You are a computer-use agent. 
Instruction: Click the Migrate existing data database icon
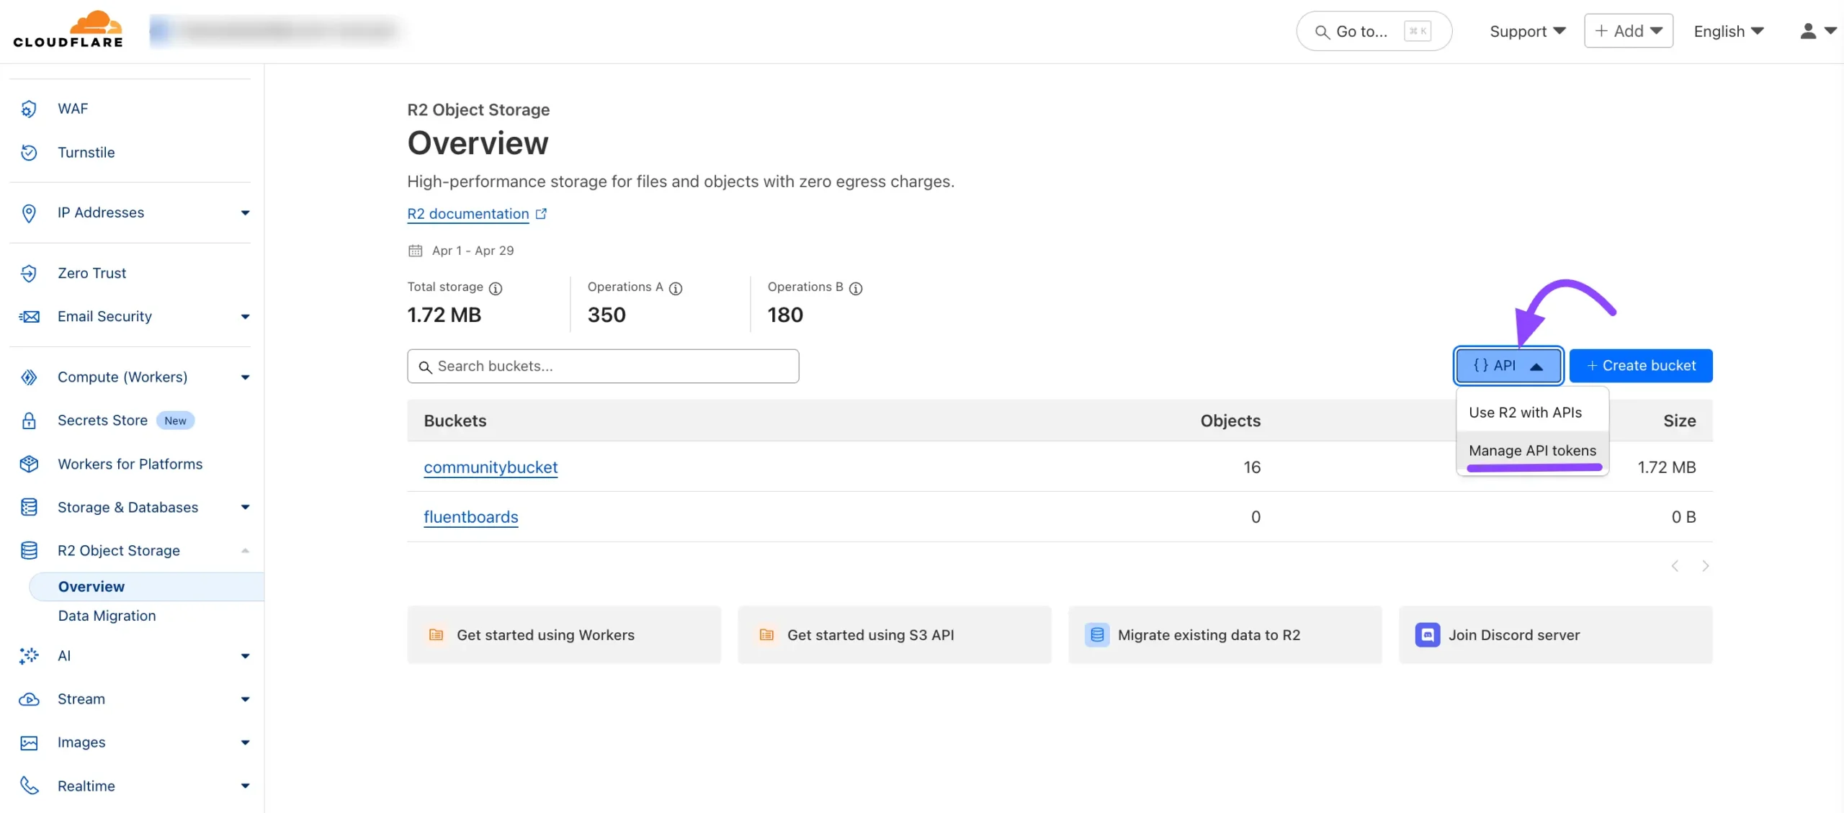click(1097, 635)
